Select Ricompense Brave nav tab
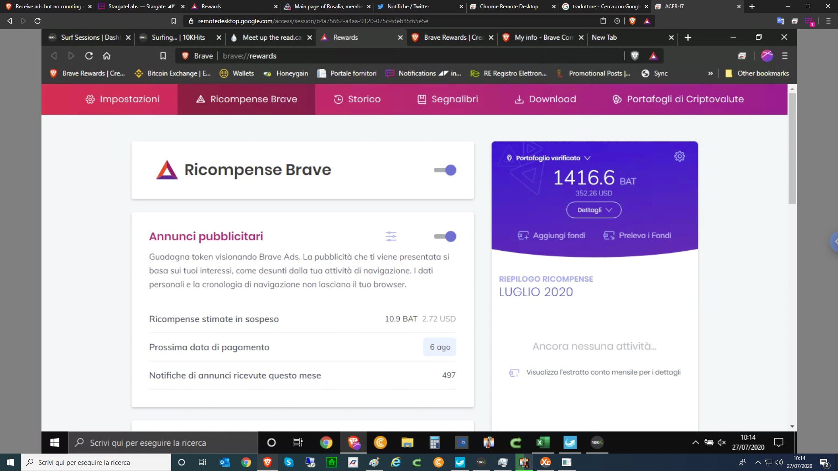The height and width of the screenshot is (471, 838). tap(247, 99)
